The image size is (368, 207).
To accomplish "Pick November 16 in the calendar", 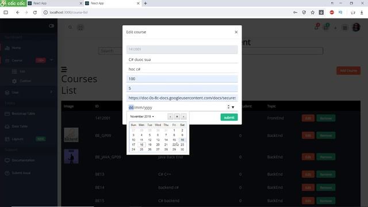I will pyautogui.click(x=182, y=140).
